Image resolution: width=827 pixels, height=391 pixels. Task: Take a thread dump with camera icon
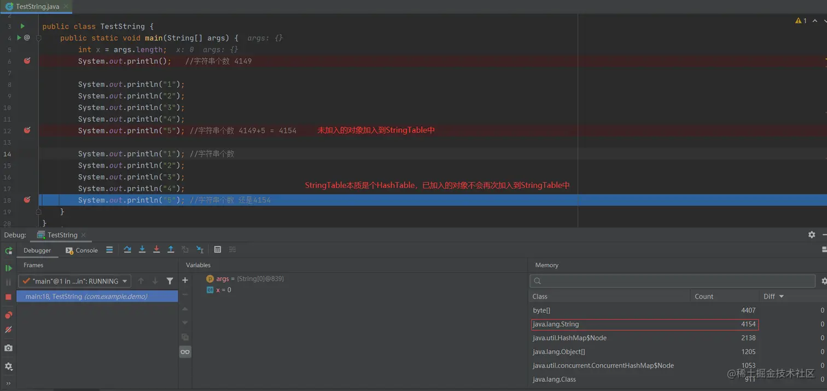pyautogui.click(x=9, y=348)
